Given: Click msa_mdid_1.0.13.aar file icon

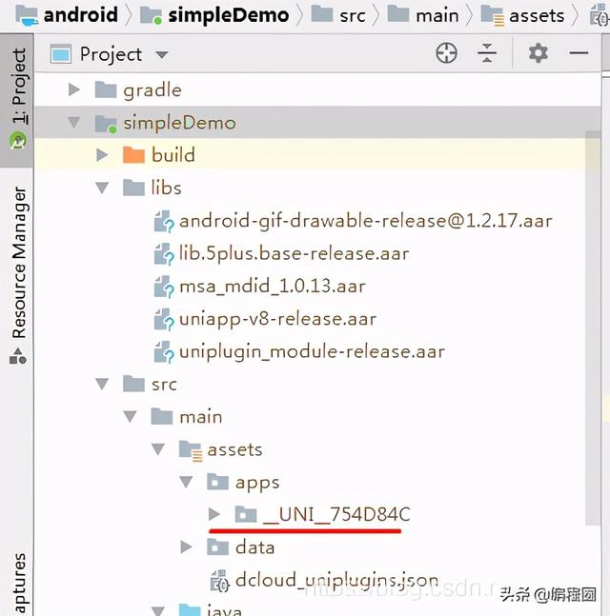Looking at the screenshot, I should (x=164, y=287).
